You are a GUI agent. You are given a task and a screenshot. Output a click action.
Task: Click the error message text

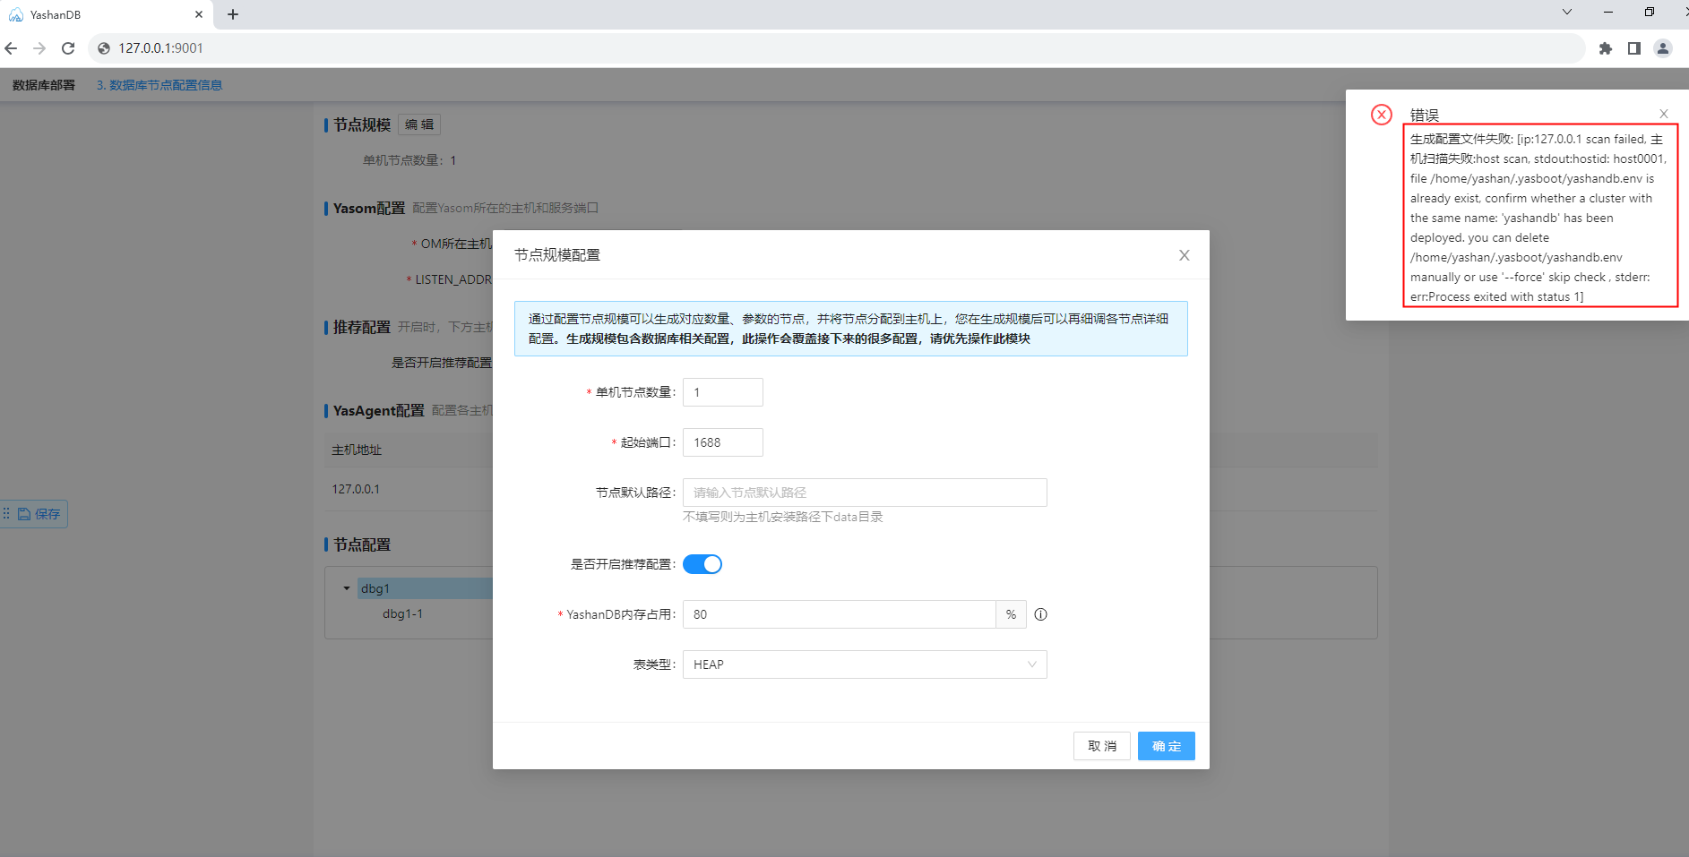pyautogui.click(x=1539, y=218)
